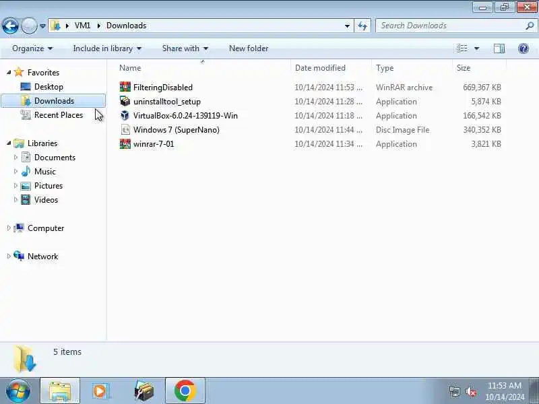Click the network tray icon
This screenshot has width=539, height=404.
tap(455, 391)
